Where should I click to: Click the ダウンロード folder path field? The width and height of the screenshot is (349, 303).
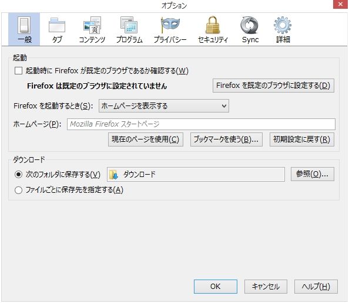[x=196, y=175]
